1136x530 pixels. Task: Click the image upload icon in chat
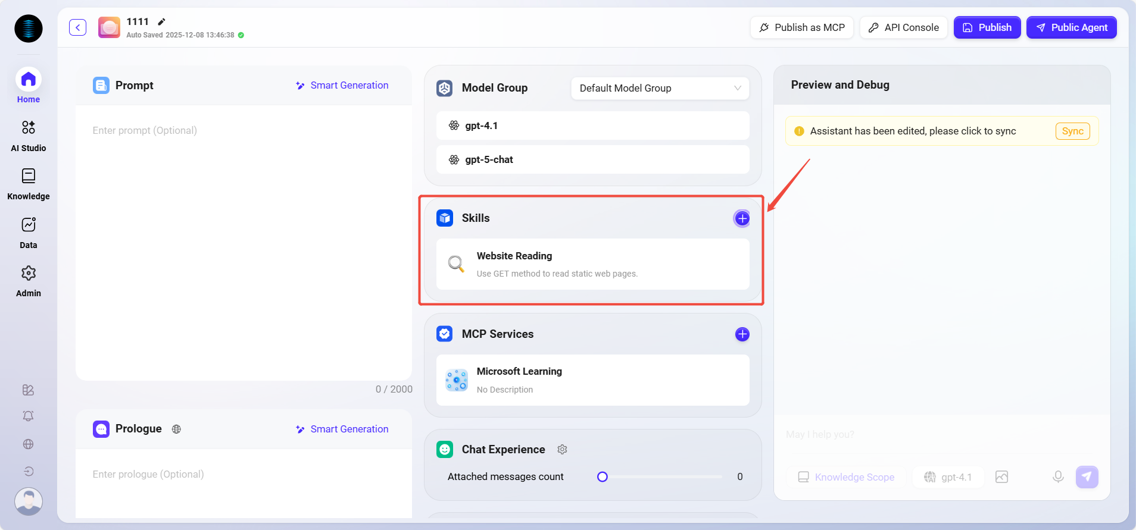tap(1002, 477)
